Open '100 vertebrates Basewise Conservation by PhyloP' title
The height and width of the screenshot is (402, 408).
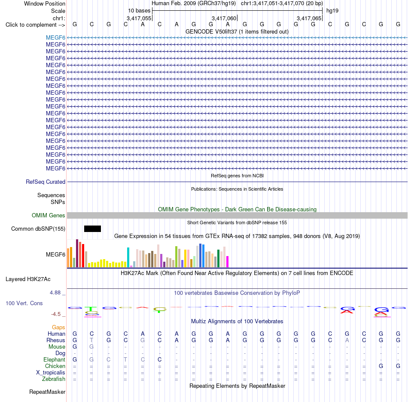237,293
